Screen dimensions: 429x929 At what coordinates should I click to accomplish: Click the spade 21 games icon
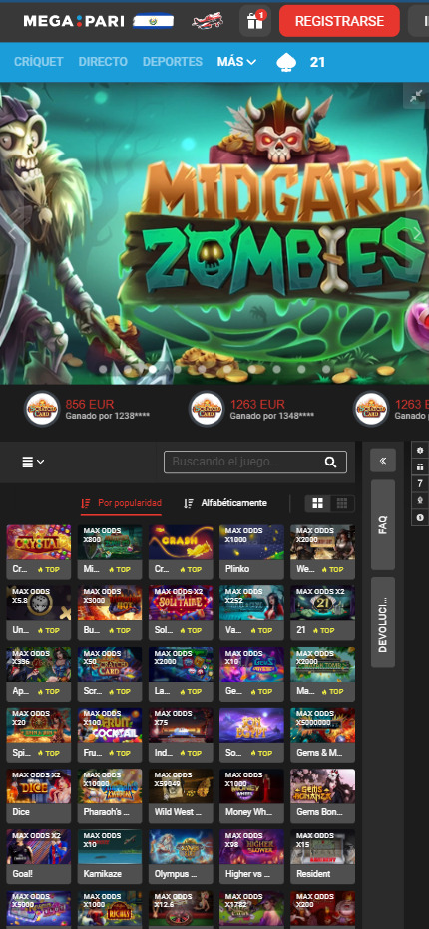click(x=287, y=62)
